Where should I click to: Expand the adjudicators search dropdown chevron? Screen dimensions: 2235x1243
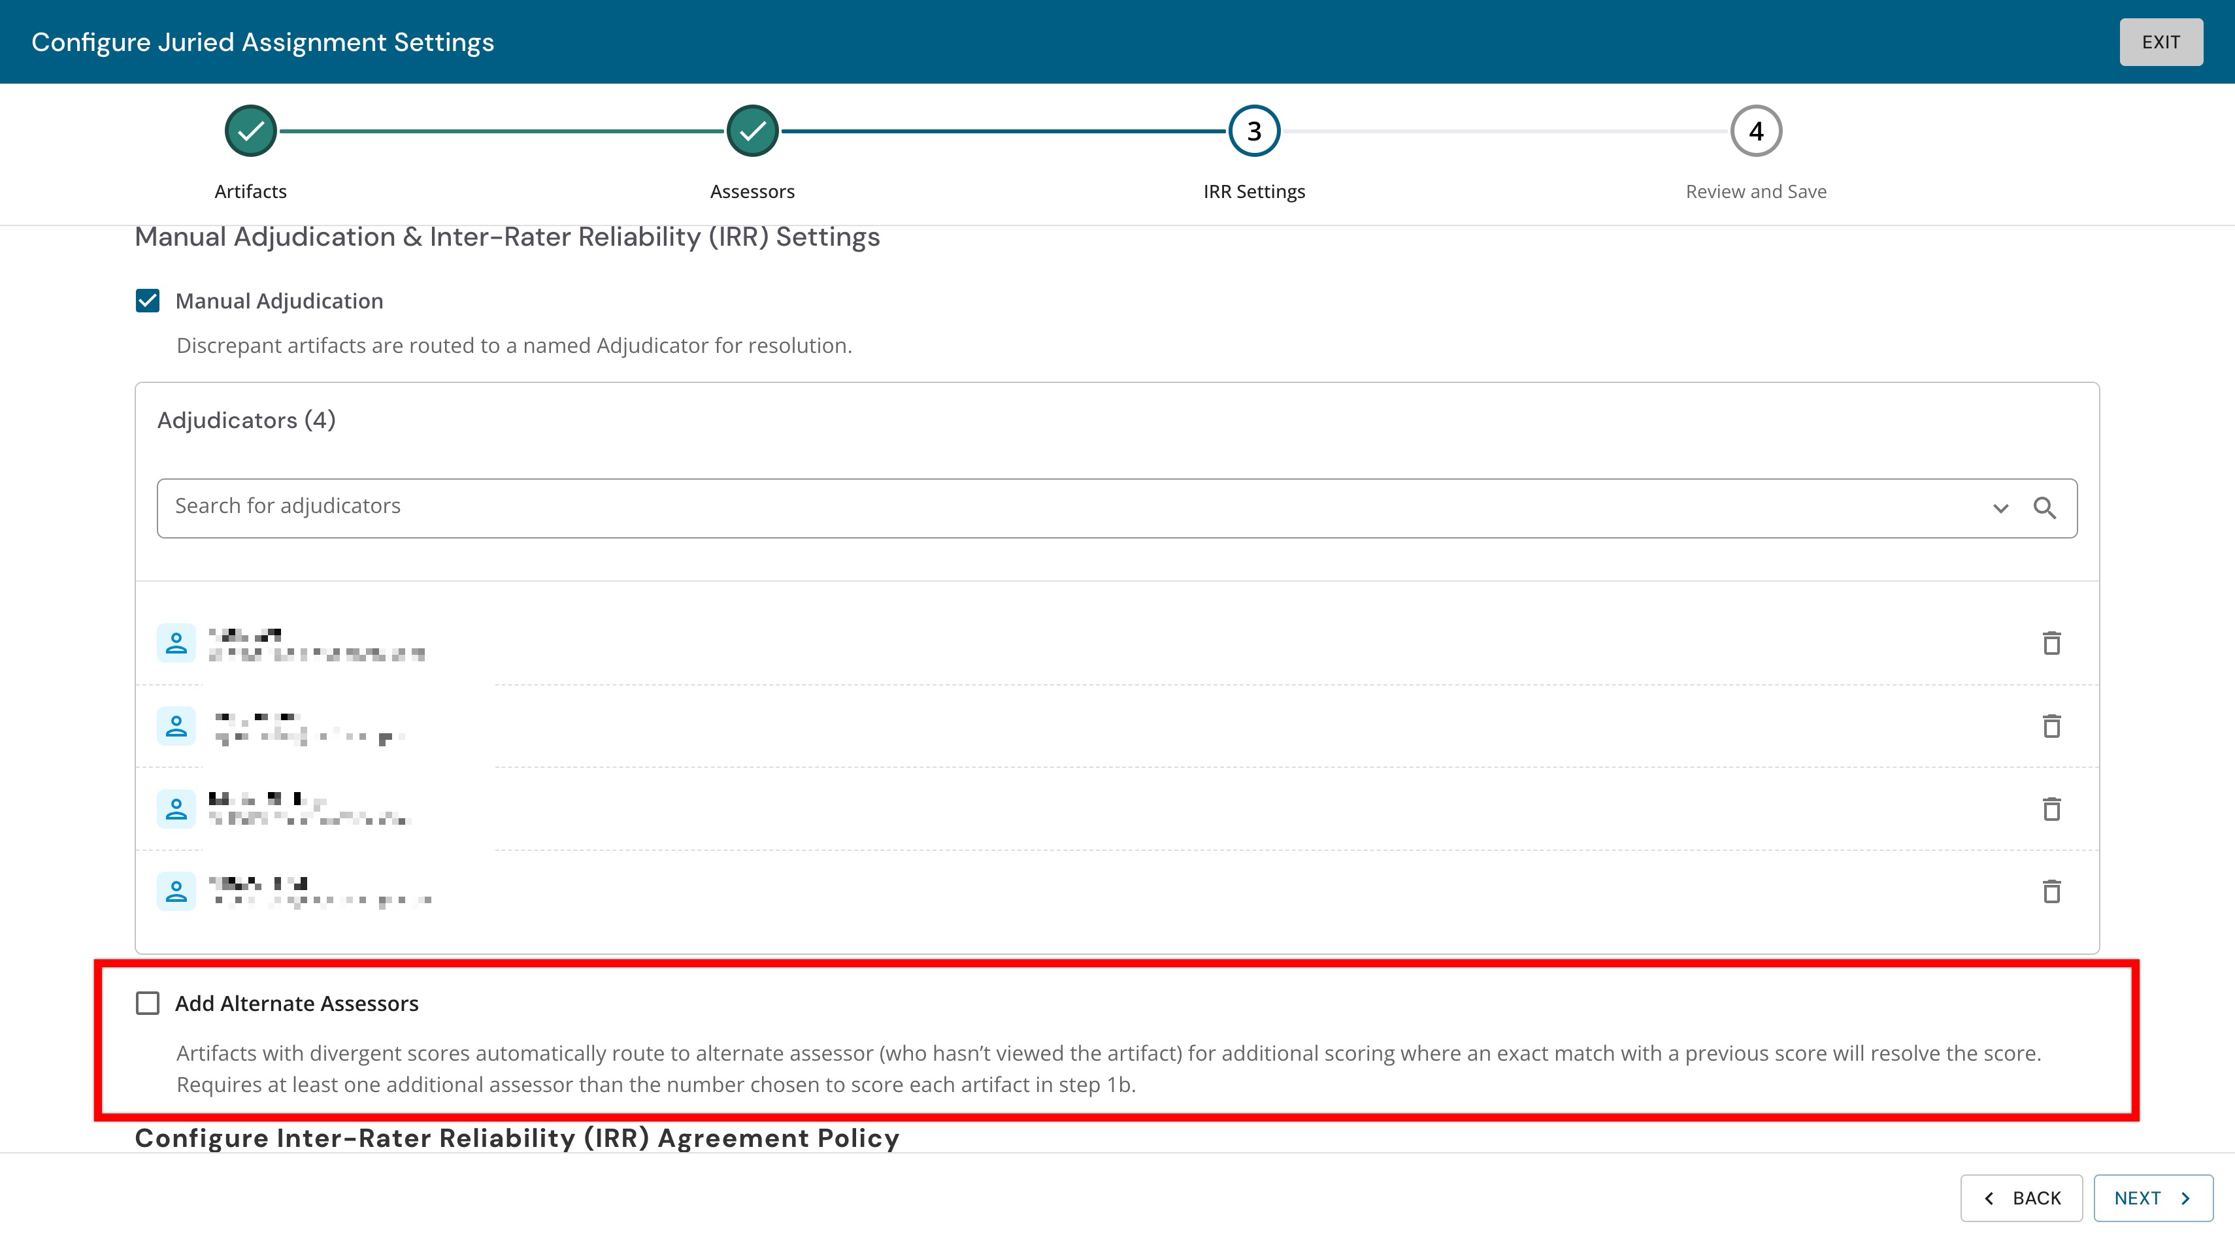click(2000, 508)
